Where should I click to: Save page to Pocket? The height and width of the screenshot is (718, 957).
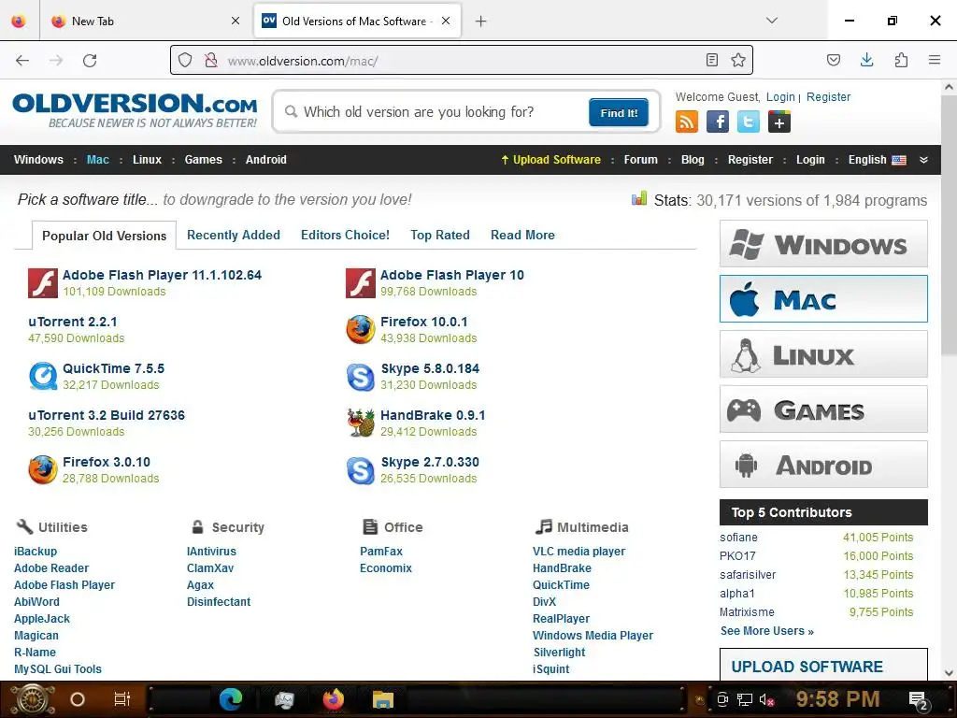point(833,60)
